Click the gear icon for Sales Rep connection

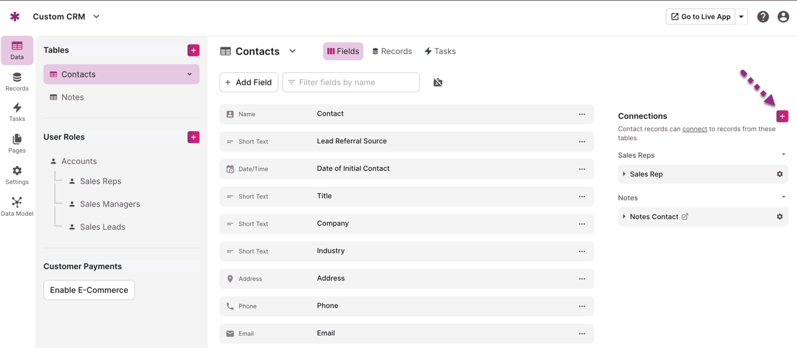click(x=779, y=174)
